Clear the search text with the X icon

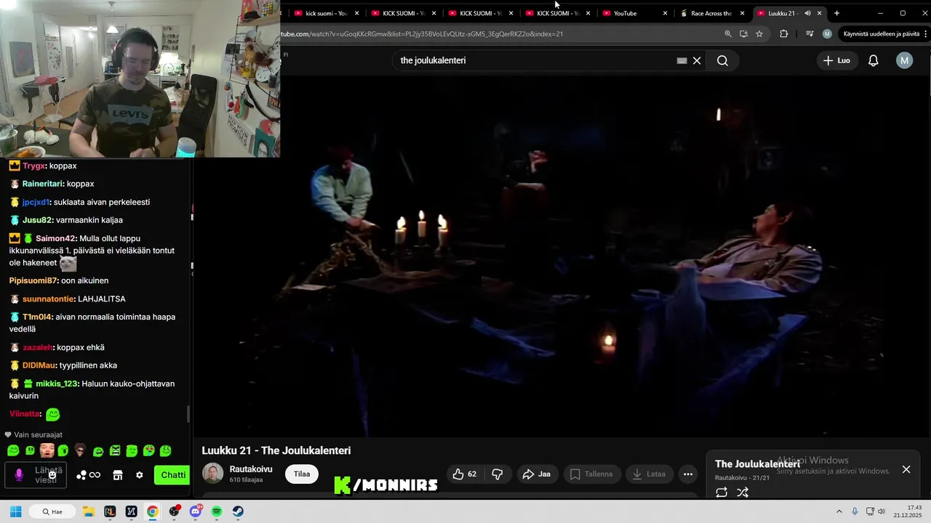(697, 60)
